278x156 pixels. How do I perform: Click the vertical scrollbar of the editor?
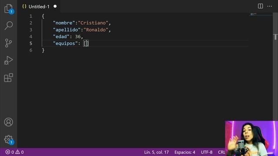click(x=275, y=67)
